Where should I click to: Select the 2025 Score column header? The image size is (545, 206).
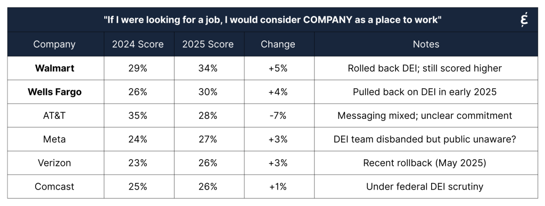(x=208, y=45)
